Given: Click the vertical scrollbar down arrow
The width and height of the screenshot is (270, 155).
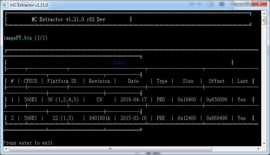Looking at the screenshot, I should (x=264, y=144).
